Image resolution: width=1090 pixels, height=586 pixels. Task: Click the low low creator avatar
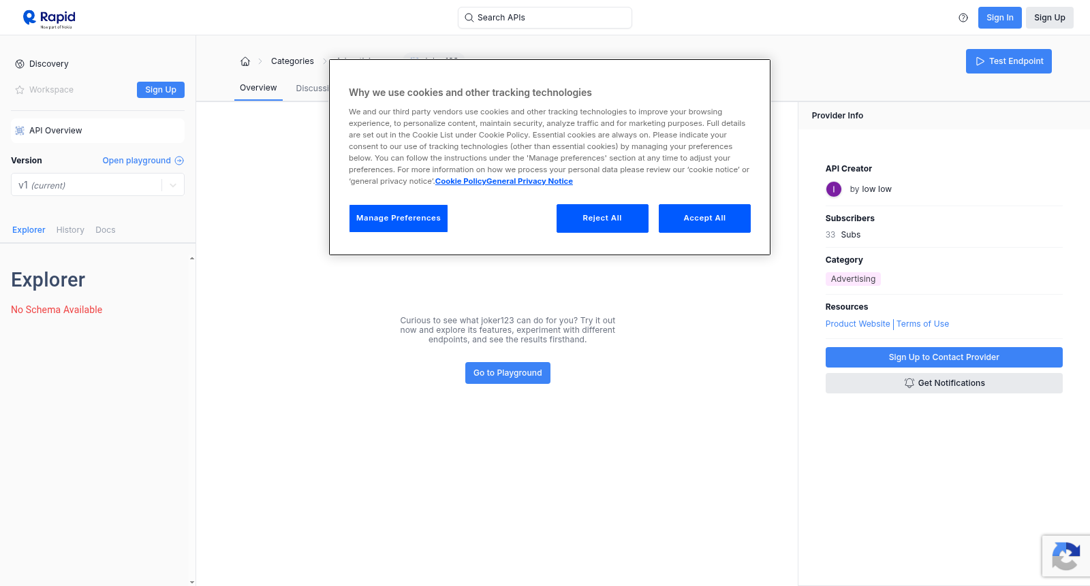point(834,189)
